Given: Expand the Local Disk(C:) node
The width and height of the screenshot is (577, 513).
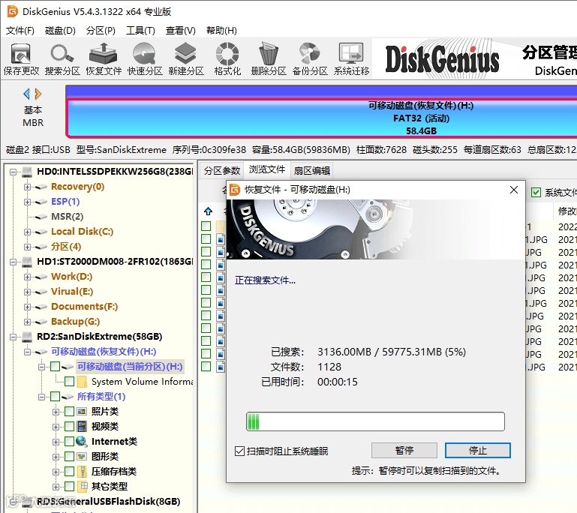Looking at the screenshot, I should [27, 232].
